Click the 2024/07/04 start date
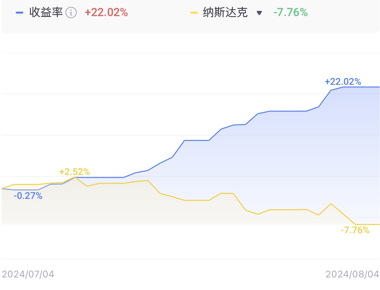This screenshot has height=290, width=380. [28, 274]
